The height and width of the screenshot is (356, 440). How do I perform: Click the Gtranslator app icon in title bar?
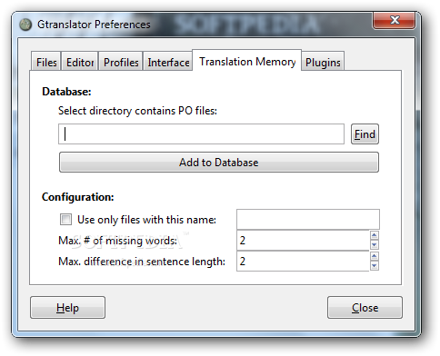[x=25, y=25]
